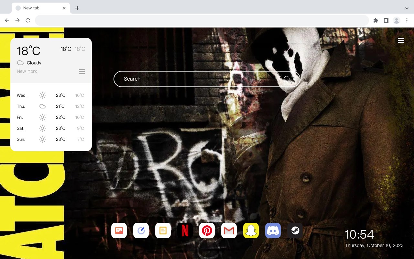Launch the Pinterest shortcut

click(x=207, y=231)
